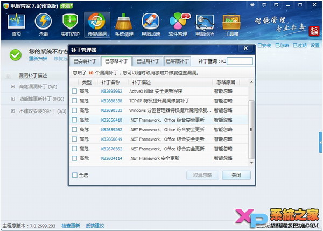Open the 电脑加速 rocket icon
323x231 pixels.
[x=151, y=25]
